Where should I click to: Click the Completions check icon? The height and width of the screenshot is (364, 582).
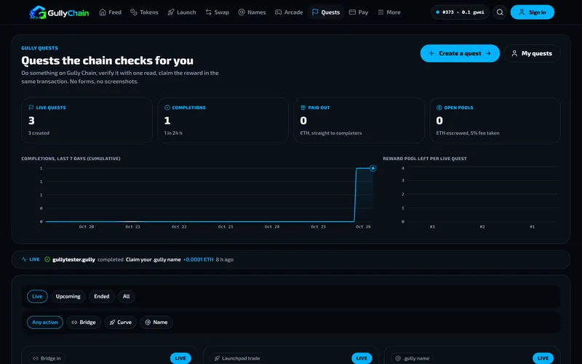point(167,108)
